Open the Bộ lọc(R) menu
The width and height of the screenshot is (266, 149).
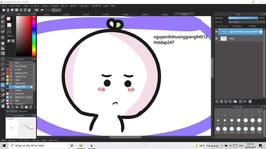[35, 6]
